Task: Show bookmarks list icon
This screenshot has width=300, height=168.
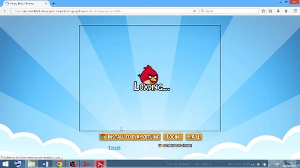Action: click(270, 11)
